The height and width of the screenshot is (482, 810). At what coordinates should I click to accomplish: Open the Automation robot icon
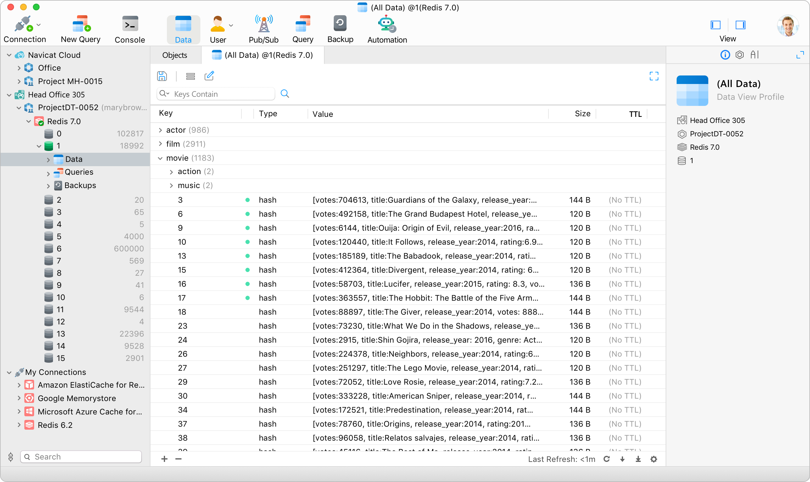click(x=386, y=29)
